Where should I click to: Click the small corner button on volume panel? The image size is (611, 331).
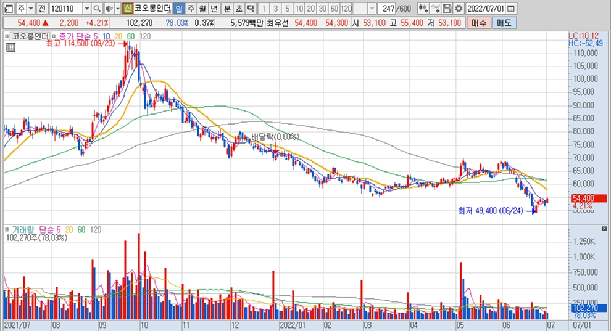click(604, 228)
